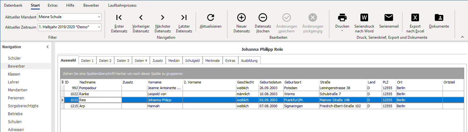Sort by Nachname column header
468x132 pixels.
pyautogui.click(x=100, y=82)
